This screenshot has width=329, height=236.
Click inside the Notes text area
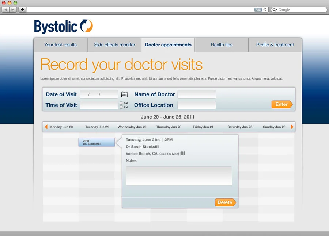coord(179,176)
